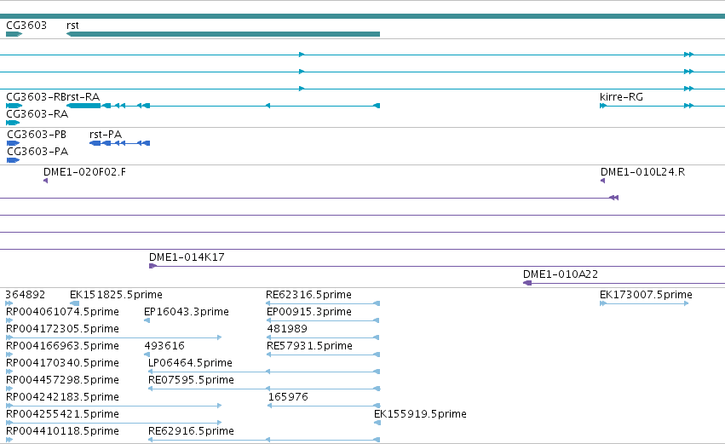The height and width of the screenshot is (444, 725).
Task: Click the LP06464.5prime EST label
Action: (190, 363)
